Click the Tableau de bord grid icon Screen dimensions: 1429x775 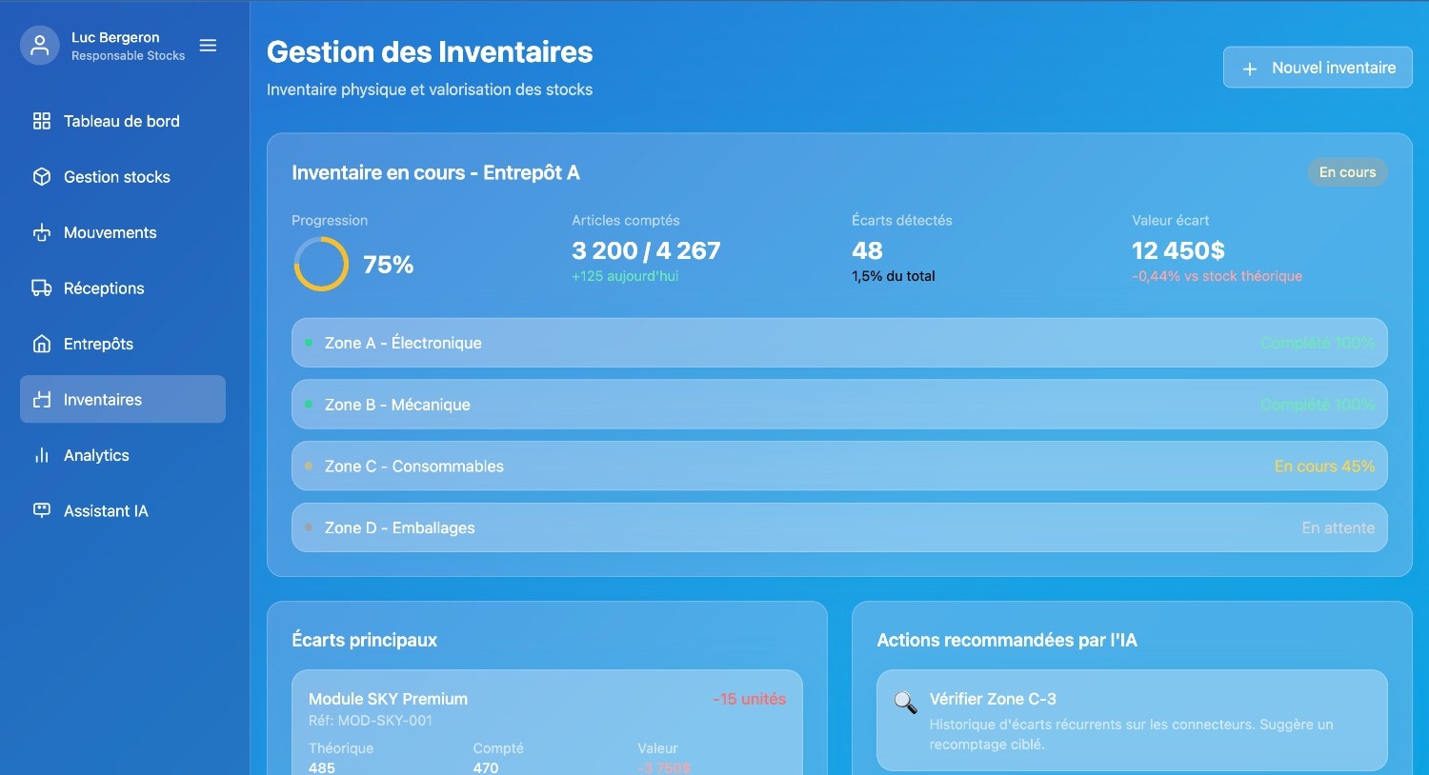41,121
